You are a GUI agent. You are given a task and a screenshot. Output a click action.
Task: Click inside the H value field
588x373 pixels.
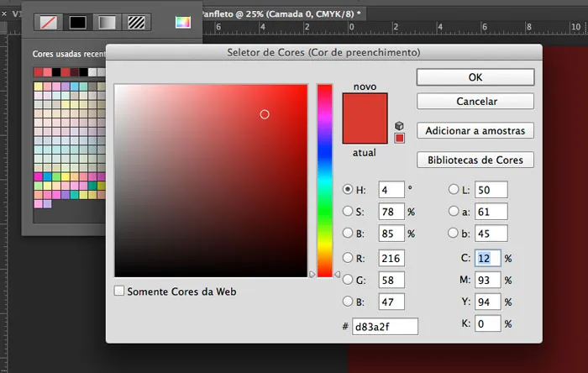coord(391,190)
